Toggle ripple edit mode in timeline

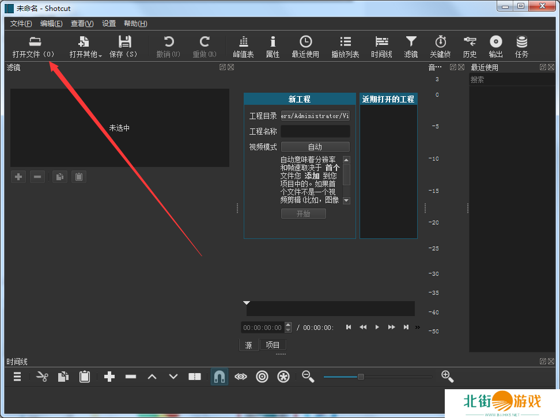coord(262,377)
